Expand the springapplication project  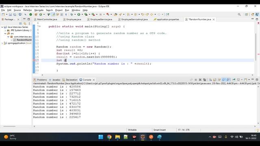pos(2,43)
